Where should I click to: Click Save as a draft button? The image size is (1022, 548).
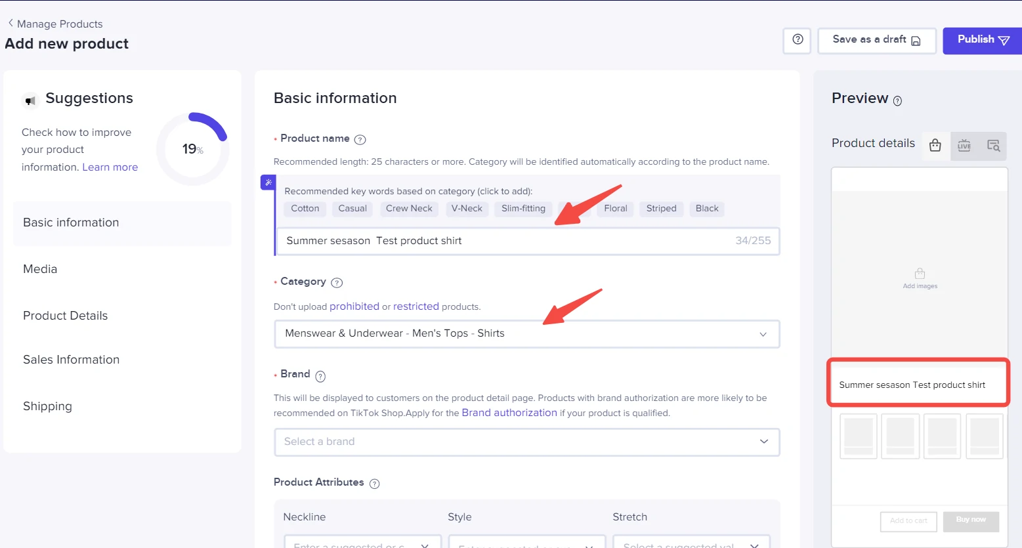[876, 40]
